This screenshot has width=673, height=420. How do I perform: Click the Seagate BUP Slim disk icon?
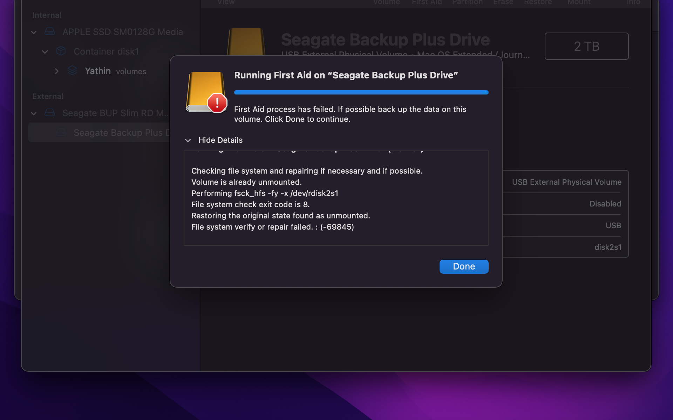pos(50,113)
